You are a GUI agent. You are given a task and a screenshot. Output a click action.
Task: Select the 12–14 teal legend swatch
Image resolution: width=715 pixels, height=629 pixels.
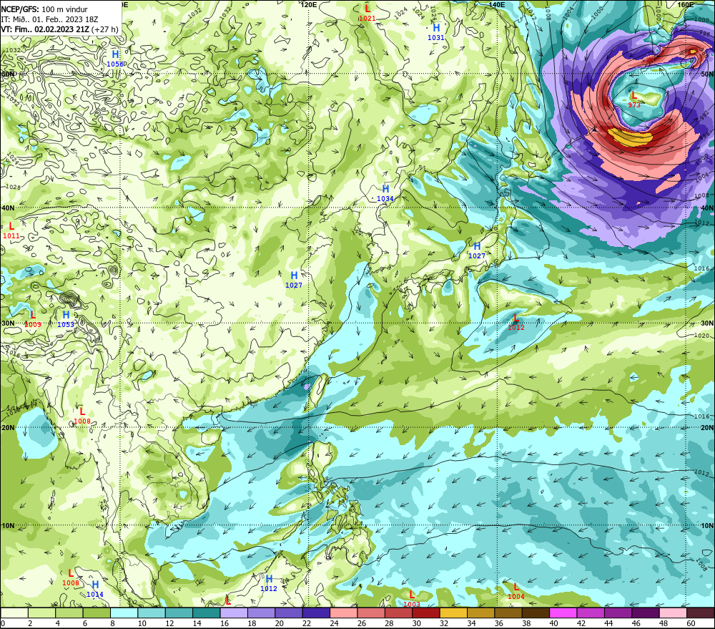(x=179, y=613)
